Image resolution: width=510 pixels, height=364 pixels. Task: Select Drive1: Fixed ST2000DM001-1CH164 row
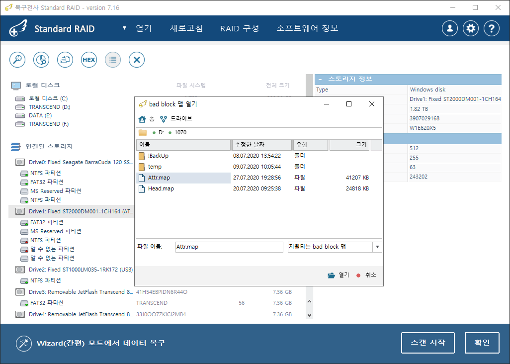tap(72, 211)
